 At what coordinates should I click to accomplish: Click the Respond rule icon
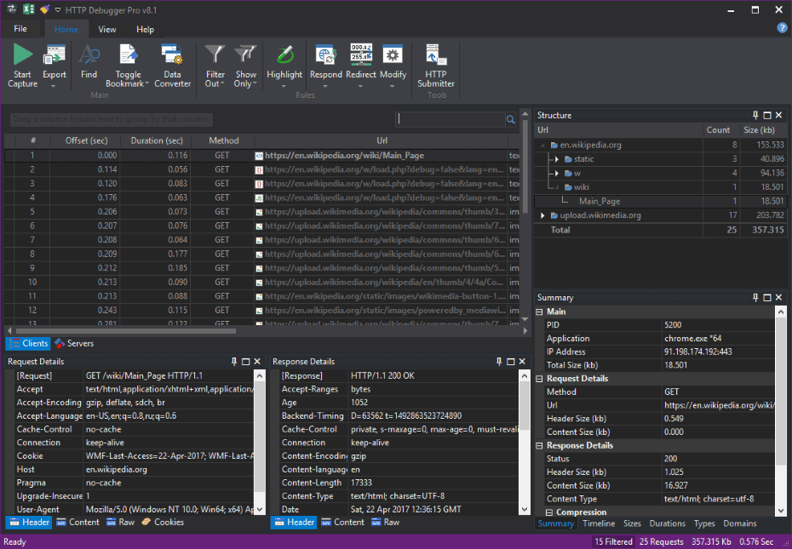coord(326,55)
